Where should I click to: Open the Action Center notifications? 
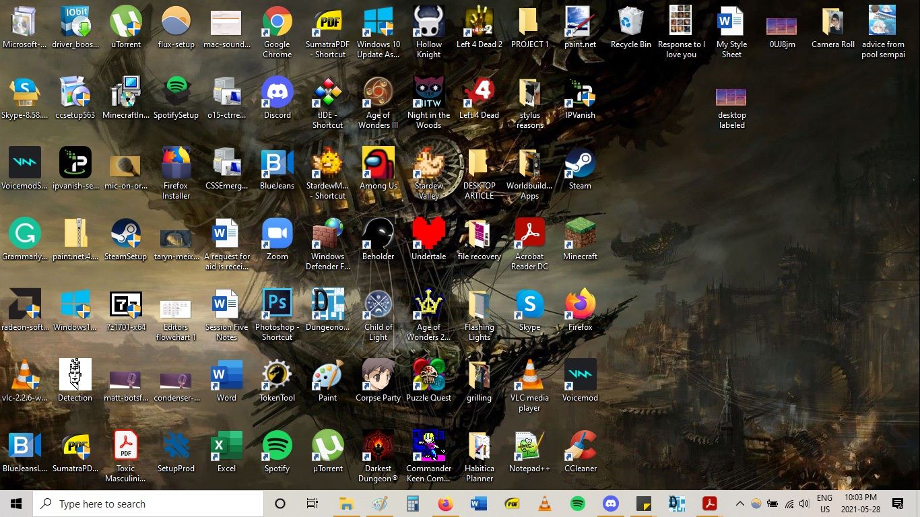pos(898,503)
